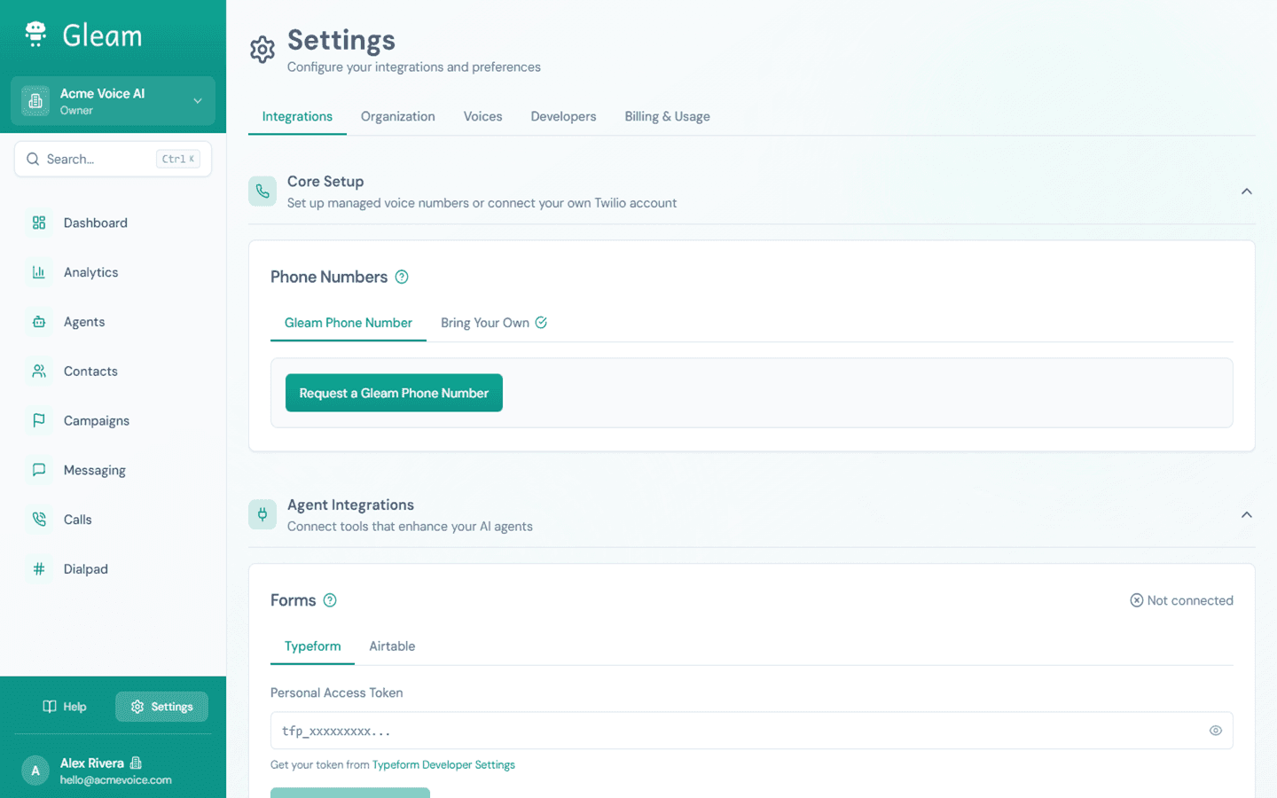Open the Developers tab

pos(563,116)
